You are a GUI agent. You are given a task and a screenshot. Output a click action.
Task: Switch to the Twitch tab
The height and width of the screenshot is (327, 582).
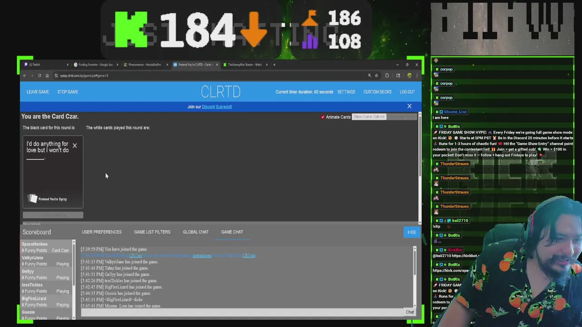click(x=45, y=64)
